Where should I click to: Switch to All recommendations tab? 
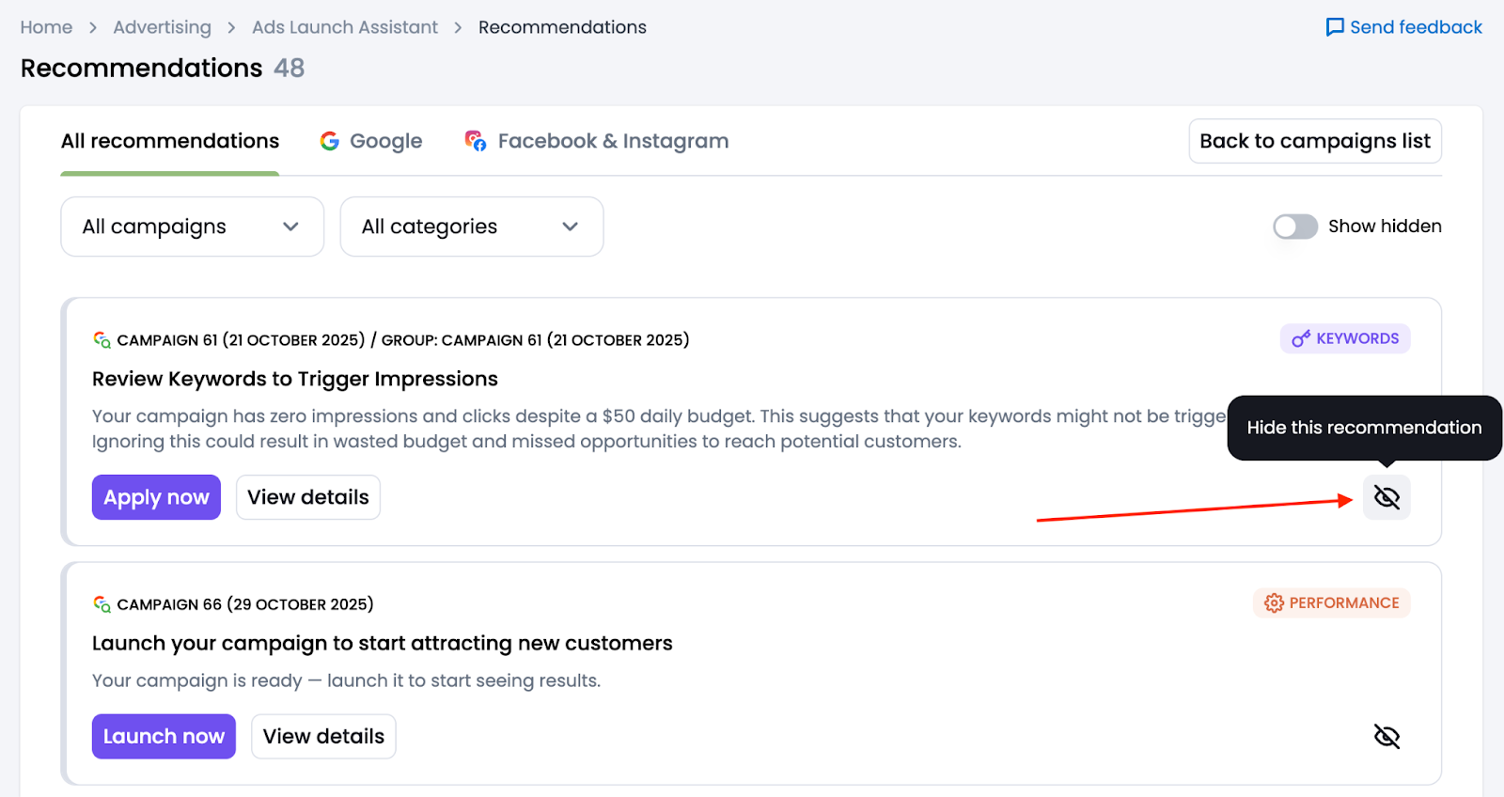pyautogui.click(x=170, y=141)
